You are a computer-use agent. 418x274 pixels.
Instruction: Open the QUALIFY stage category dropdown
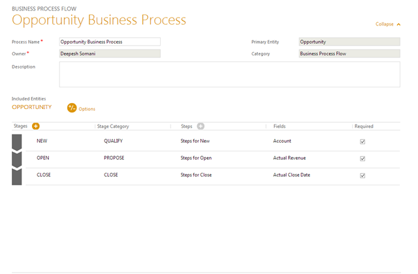(x=113, y=141)
